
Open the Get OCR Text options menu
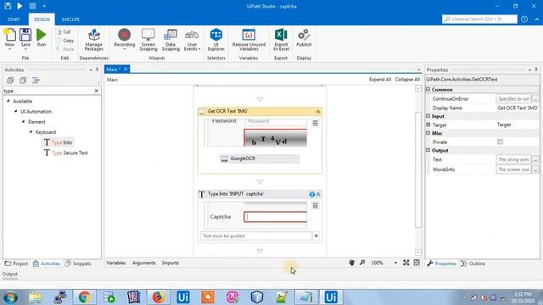tap(315, 123)
